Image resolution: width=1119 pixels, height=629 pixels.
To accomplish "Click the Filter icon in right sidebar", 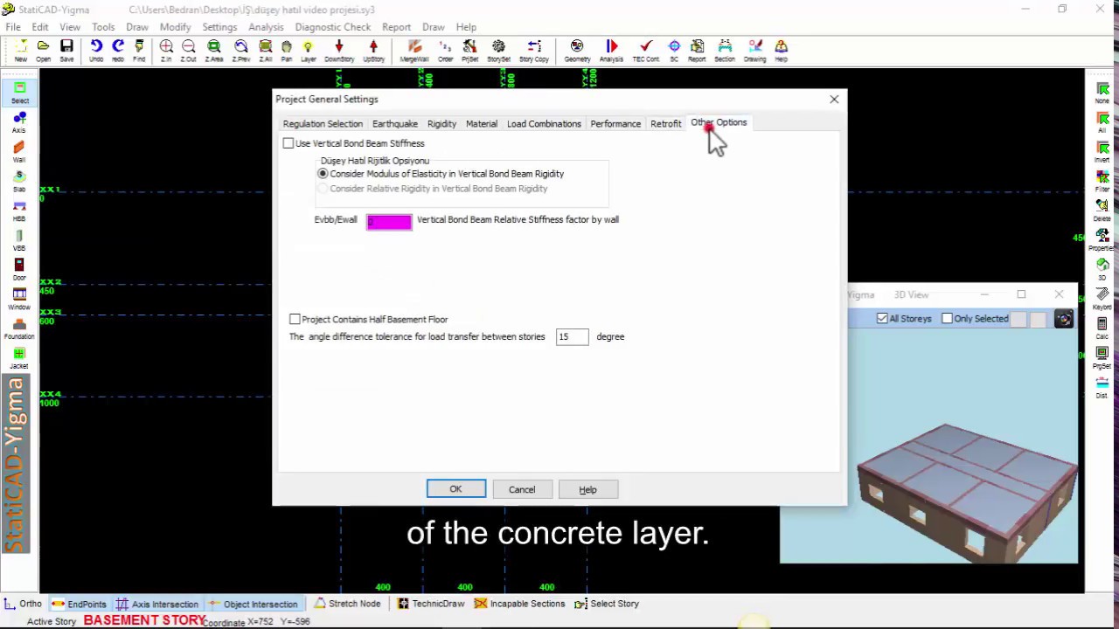I will pyautogui.click(x=1102, y=181).
